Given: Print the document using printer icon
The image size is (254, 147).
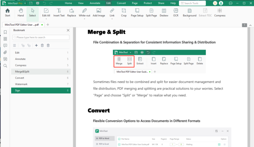Looking at the screenshot, I should 38,3.
